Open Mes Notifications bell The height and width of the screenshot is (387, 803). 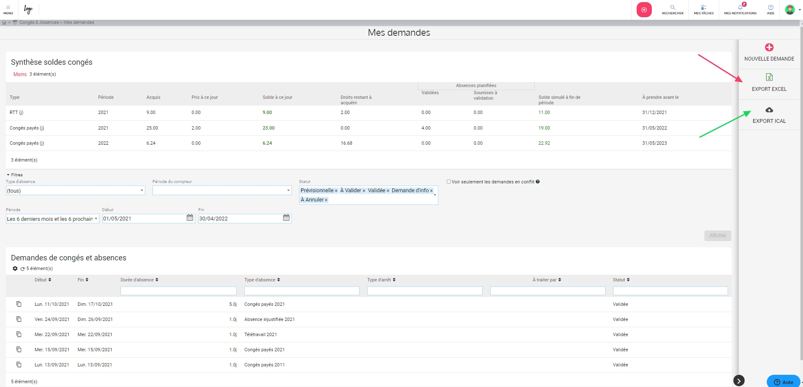click(x=741, y=7)
